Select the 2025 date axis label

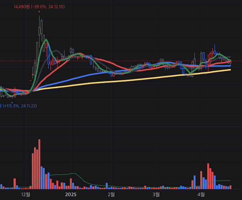coord(71,195)
